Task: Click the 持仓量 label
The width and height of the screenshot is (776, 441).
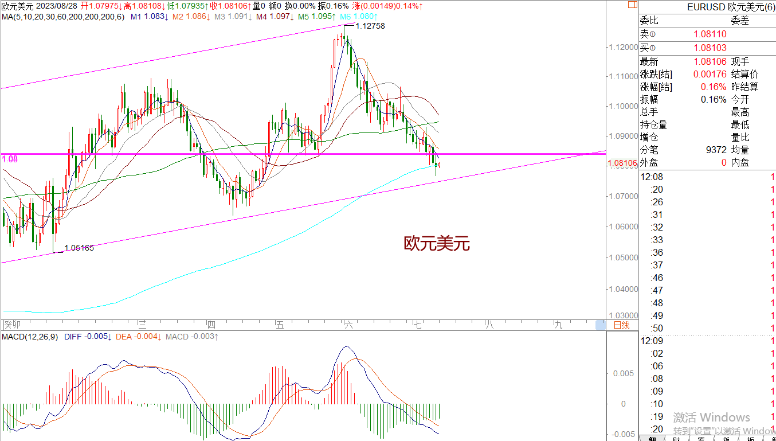Action: click(x=654, y=124)
